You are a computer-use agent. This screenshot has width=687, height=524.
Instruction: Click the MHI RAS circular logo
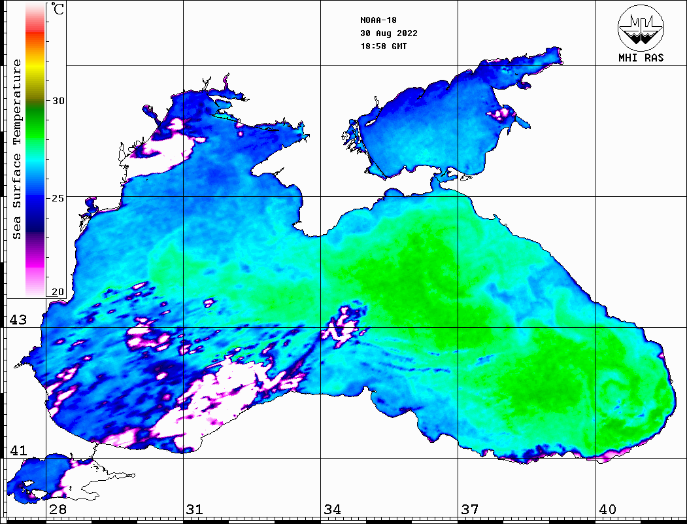coord(641,27)
